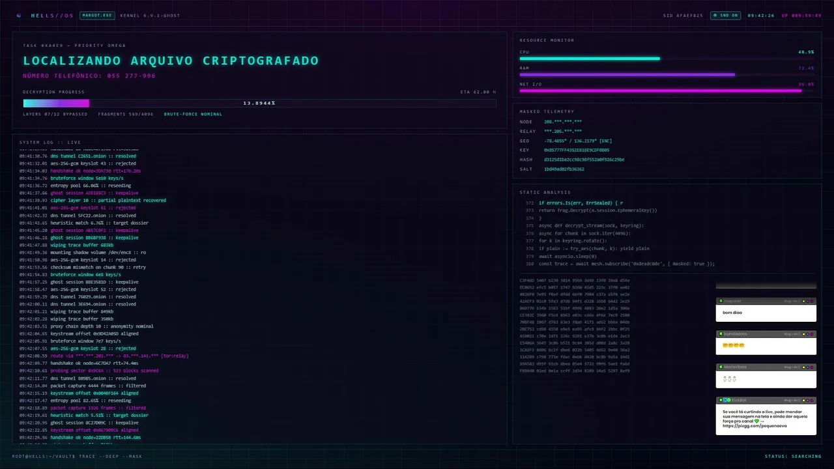The width and height of the screenshot is (834, 469).
Task: Click the 'NÚMERO TELEFÔNICO: 055 277-996' line
Action: pyautogui.click(x=89, y=76)
